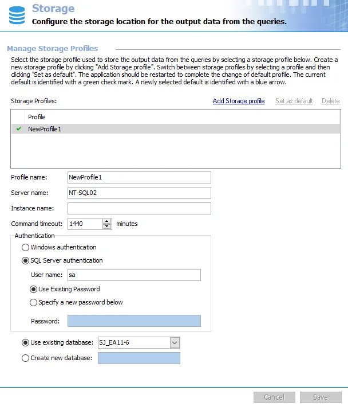Screen dimensions: 348x406
Task: Decrease Command timeout with the down arrow
Action: click(x=106, y=227)
